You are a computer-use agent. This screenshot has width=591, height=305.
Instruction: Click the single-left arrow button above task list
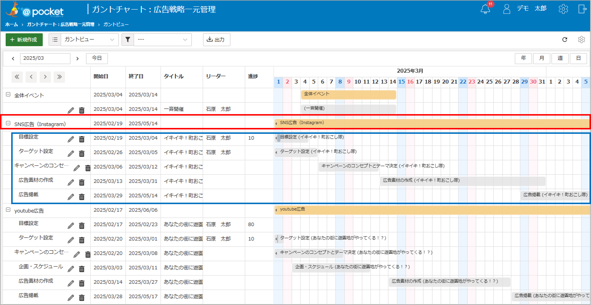pos(31,77)
